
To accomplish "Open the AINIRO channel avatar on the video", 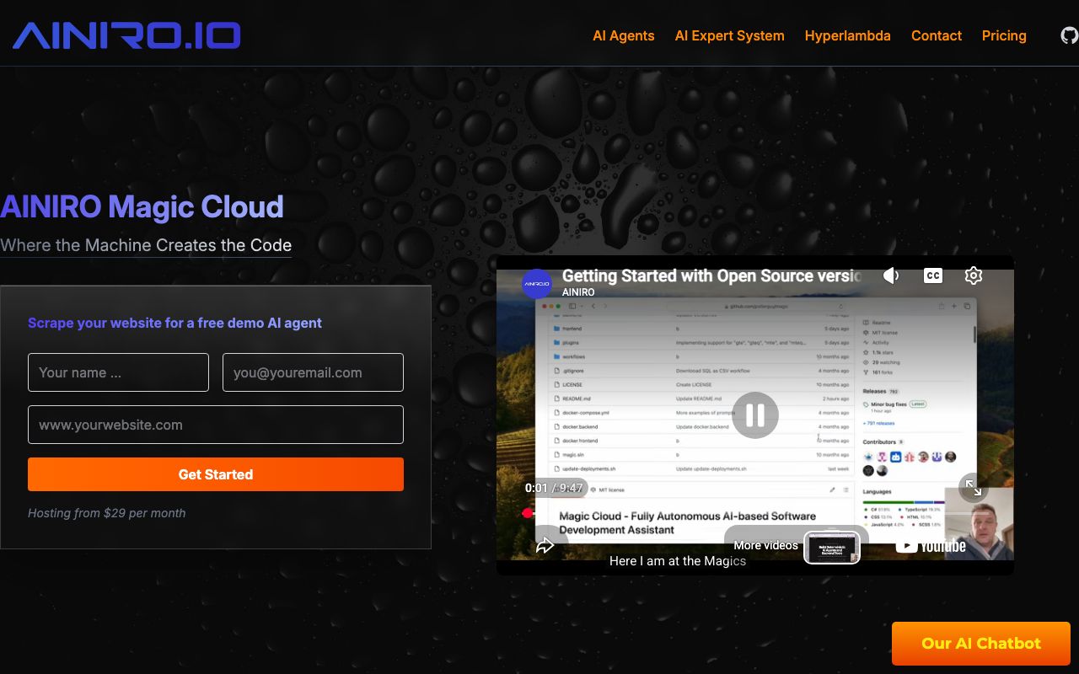I will 537,284.
